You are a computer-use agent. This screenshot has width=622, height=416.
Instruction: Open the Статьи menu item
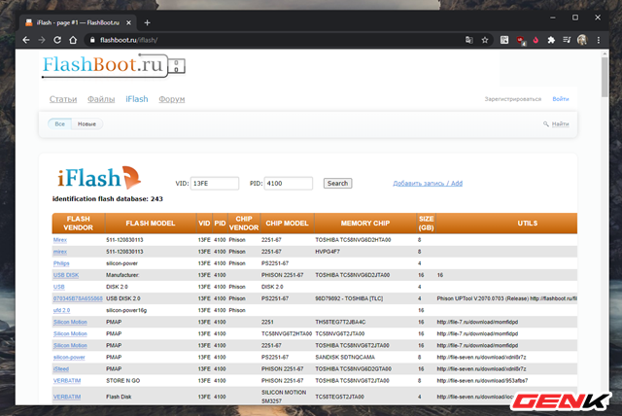click(x=63, y=99)
